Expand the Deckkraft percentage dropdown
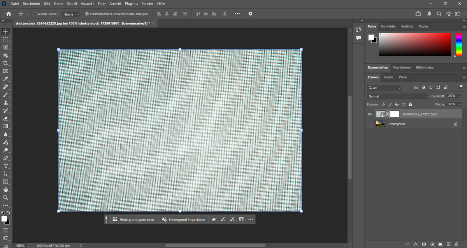Screen dimensions: 467x248 click(x=460, y=96)
